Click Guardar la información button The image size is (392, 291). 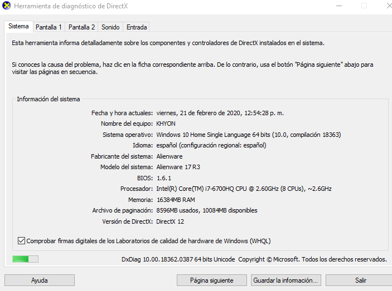285,280
